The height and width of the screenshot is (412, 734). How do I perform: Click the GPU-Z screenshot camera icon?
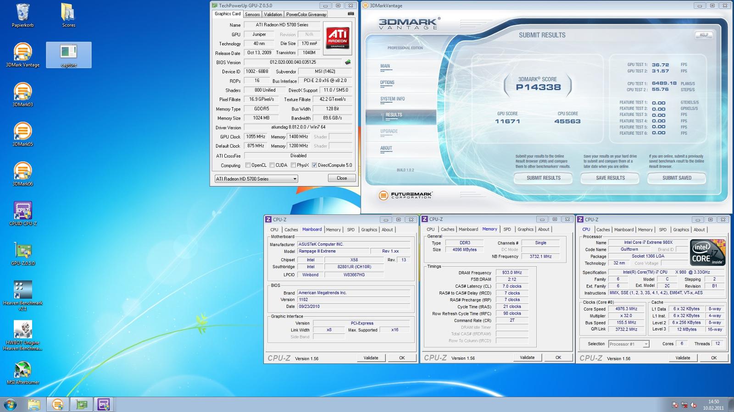351,14
